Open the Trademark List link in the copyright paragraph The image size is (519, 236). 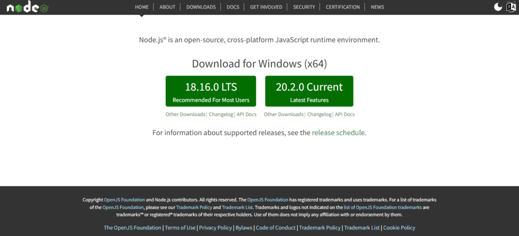tap(237, 208)
